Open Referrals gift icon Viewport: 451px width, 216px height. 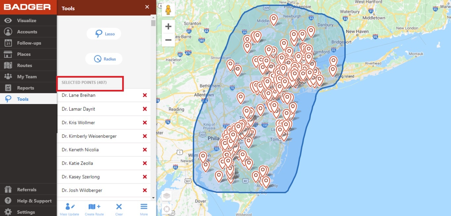8,190
